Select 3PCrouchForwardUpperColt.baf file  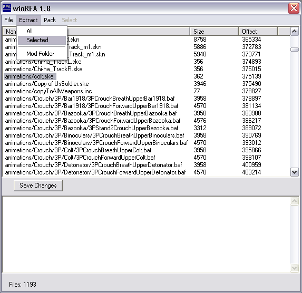pos(80,158)
